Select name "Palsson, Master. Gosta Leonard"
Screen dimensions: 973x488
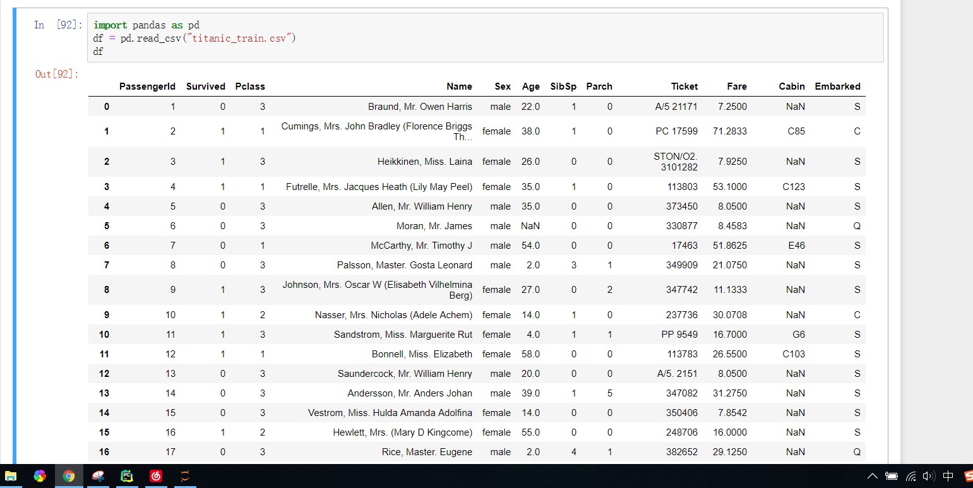click(x=405, y=265)
